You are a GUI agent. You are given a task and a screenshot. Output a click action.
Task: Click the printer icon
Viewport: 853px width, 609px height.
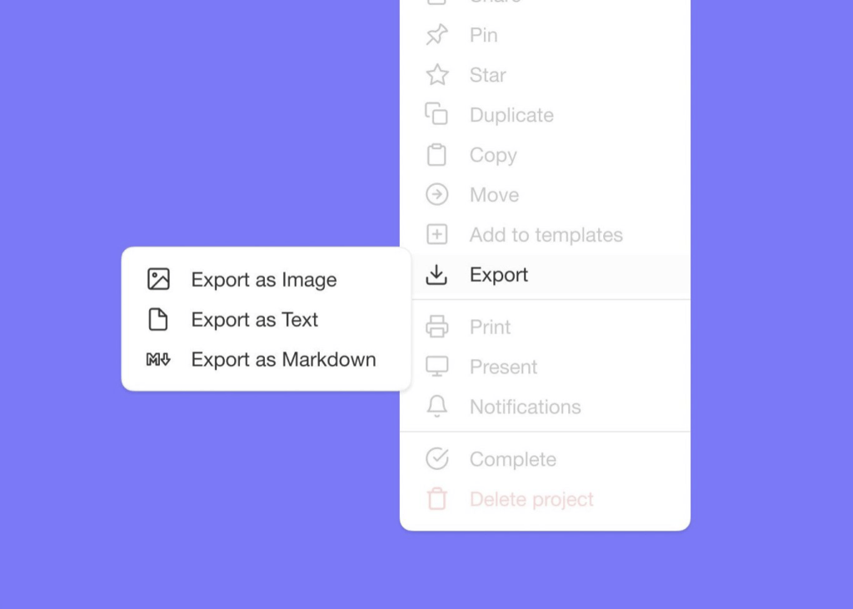pyautogui.click(x=436, y=327)
